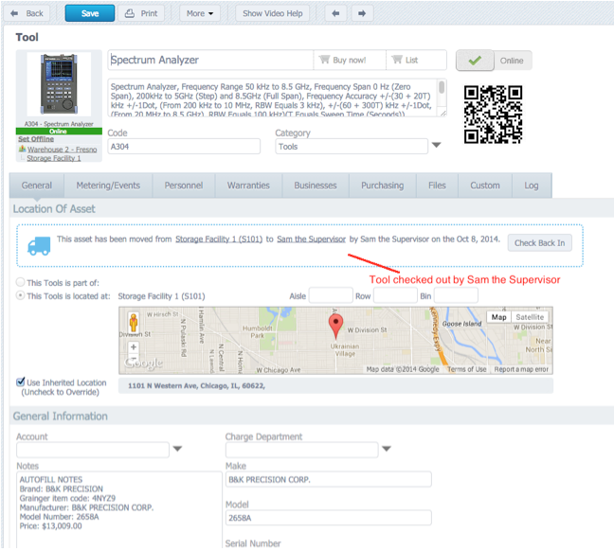
Task: Open the Purchasing tab
Action: pyautogui.click(x=382, y=186)
